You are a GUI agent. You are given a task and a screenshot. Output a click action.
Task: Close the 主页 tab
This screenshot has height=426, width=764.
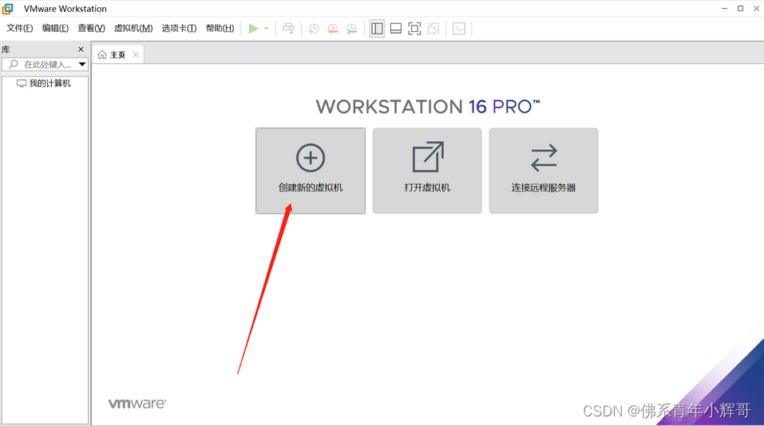[x=136, y=54]
